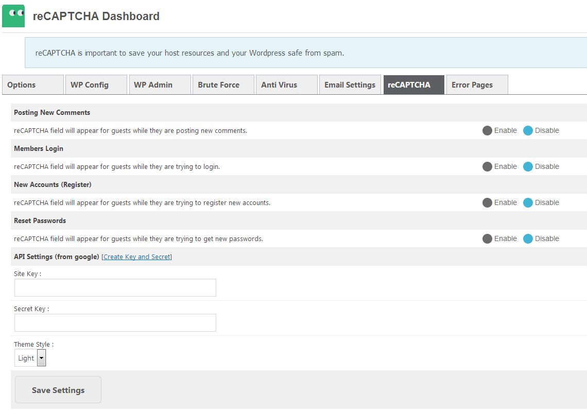Open the Anti Virus tab
The width and height of the screenshot is (587, 410).
pos(287,85)
